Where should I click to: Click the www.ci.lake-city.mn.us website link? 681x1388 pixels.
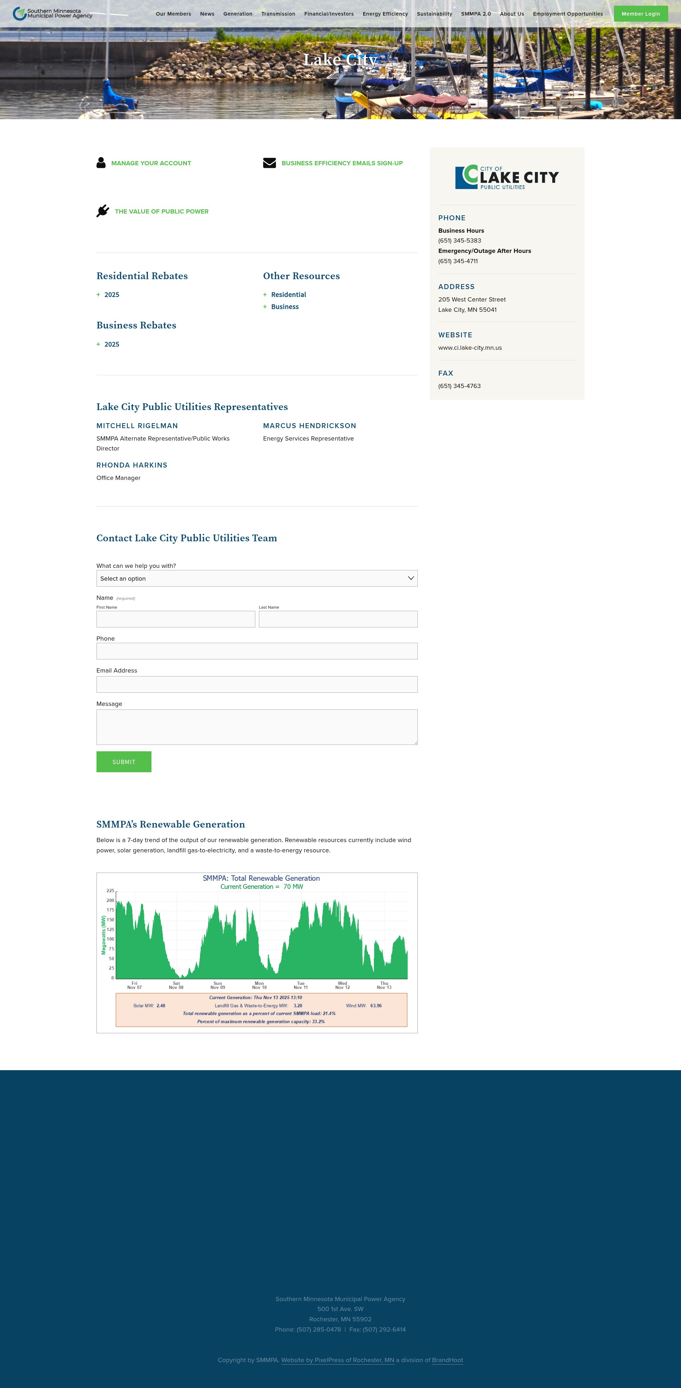coord(470,348)
